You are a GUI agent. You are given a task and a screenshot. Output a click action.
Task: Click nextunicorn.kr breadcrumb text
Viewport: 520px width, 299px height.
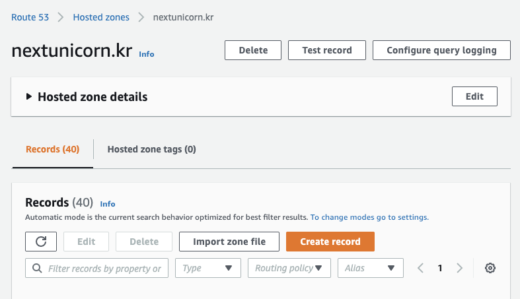[x=184, y=17]
